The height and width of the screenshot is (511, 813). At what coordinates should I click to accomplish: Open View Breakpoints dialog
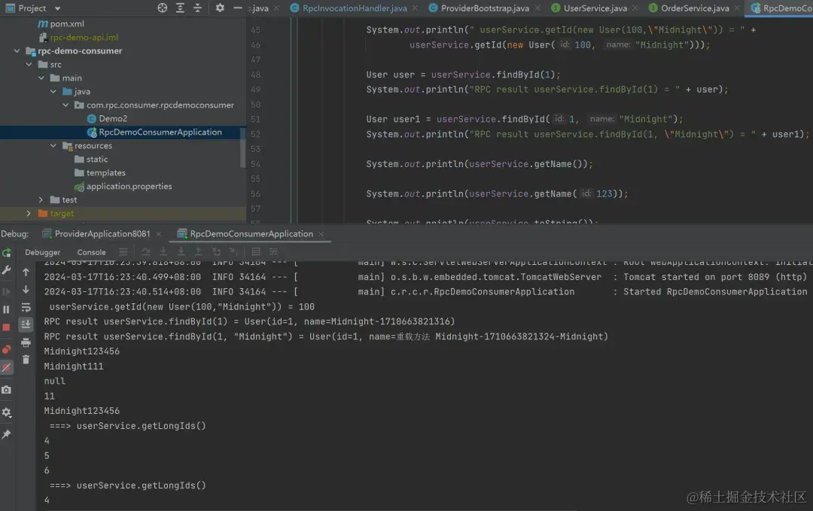[x=6, y=349]
